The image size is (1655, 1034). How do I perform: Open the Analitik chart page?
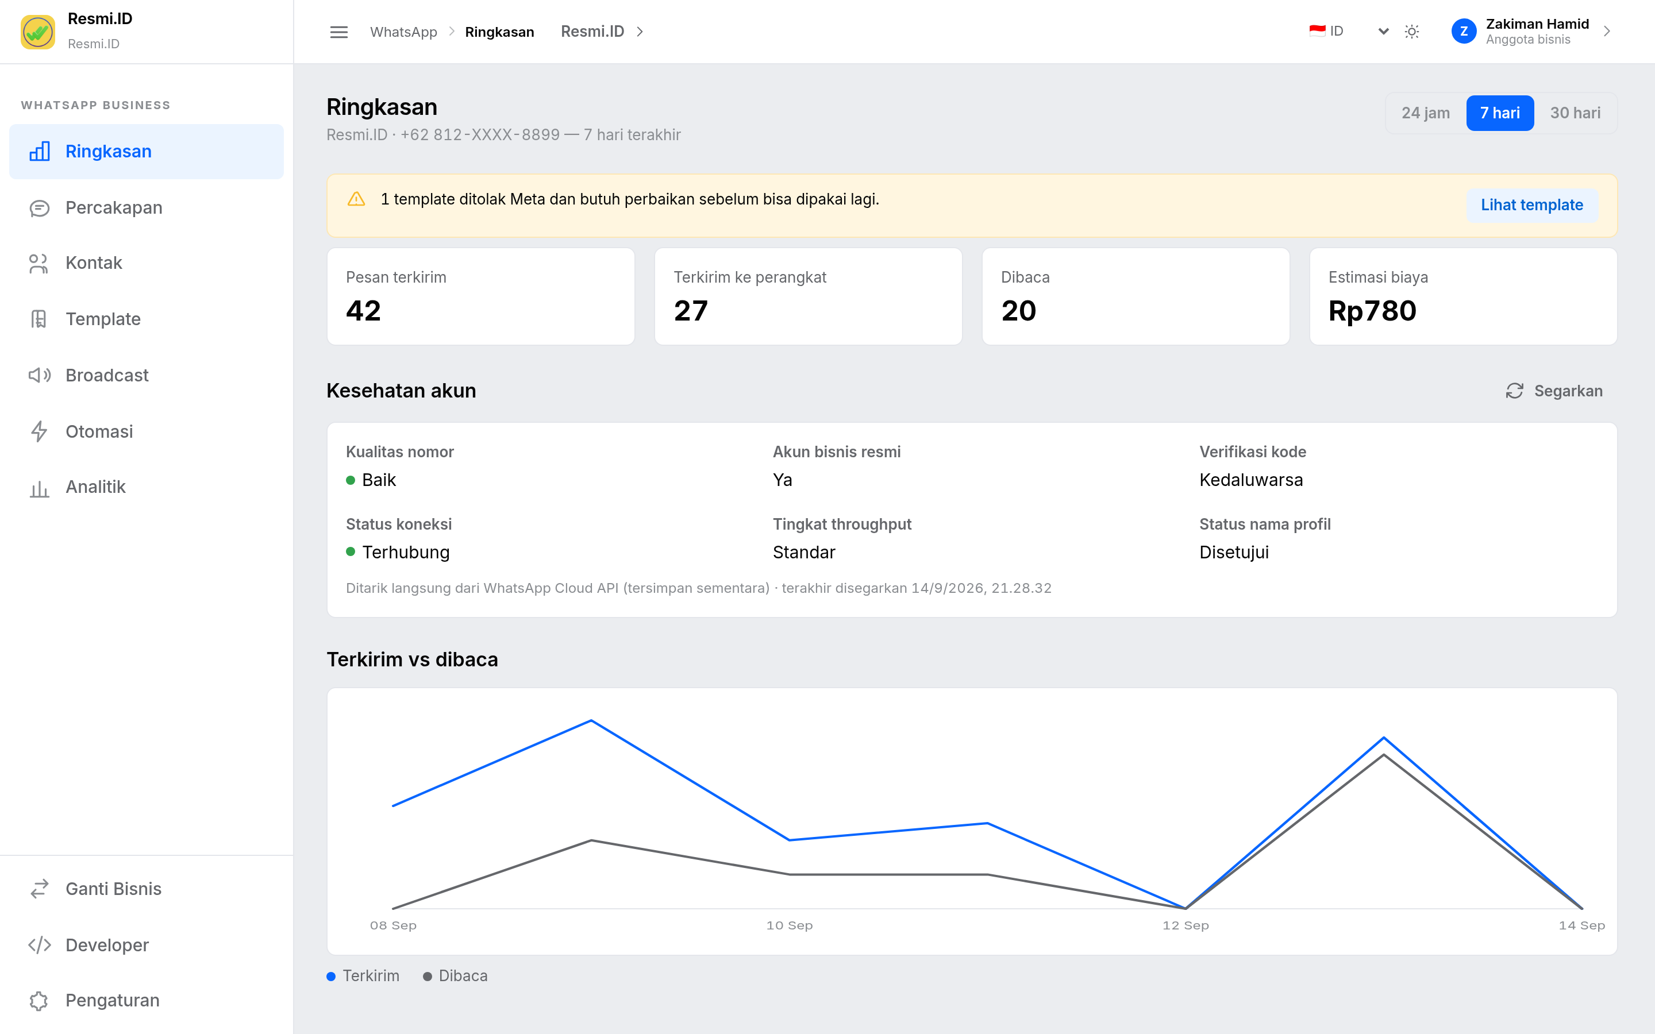pos(147,487)
